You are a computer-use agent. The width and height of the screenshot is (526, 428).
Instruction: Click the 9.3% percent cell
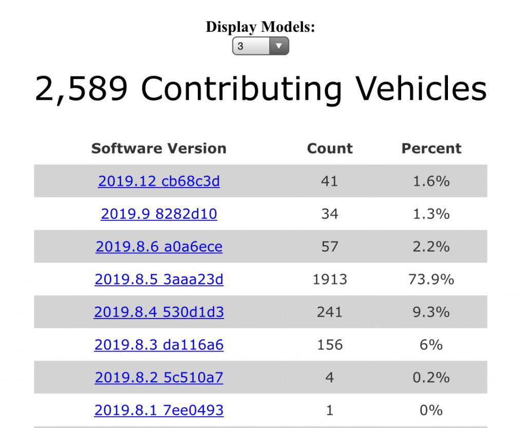431,312
